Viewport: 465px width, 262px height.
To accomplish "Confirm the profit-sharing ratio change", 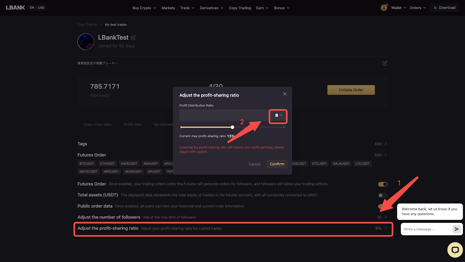I will coord(277,164).
